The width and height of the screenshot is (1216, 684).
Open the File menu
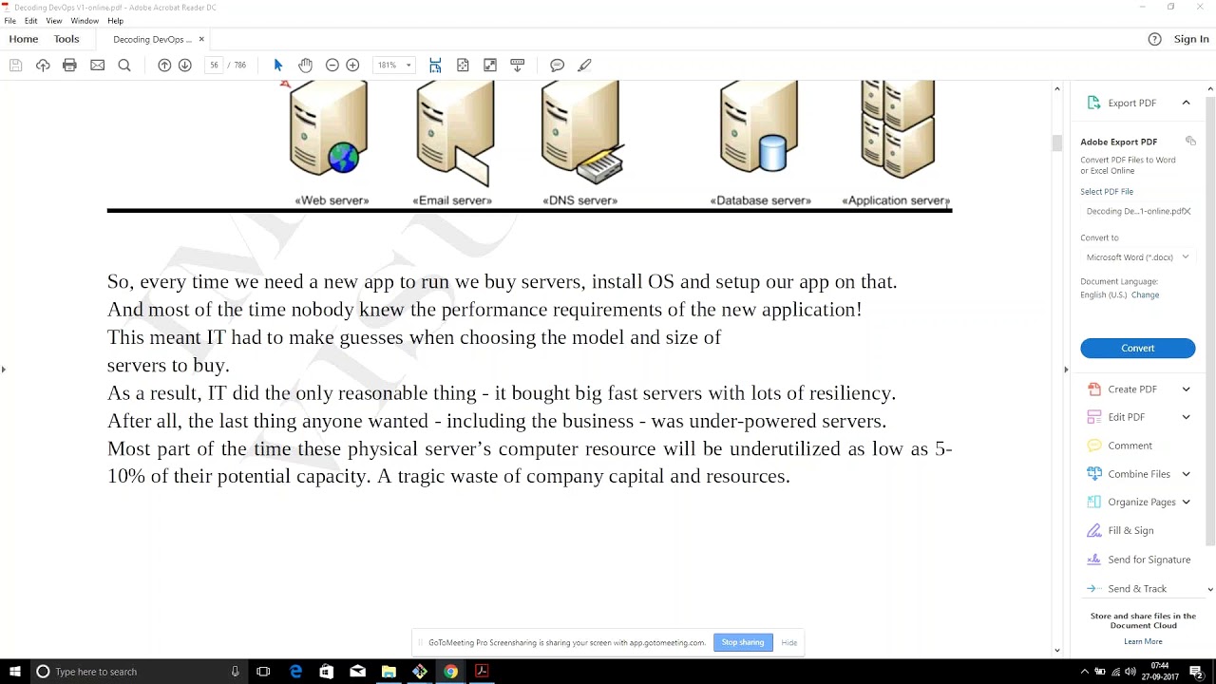pos(10,21)
